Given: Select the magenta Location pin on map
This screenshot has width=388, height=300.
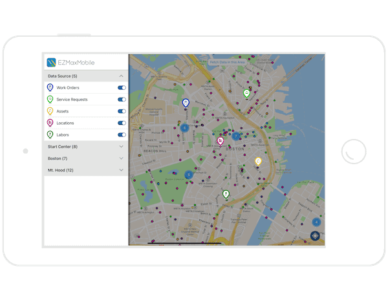Looking at the screenshot, I should (221, 141).
